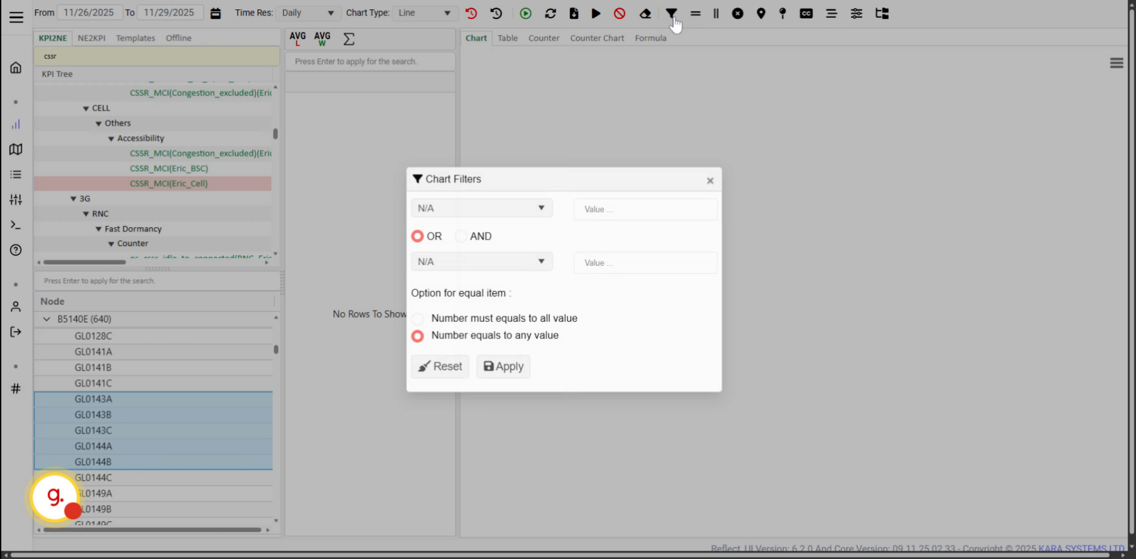Screen dimensions: 1136x559
Task: Click the vertical double bar icon
Action: tap(716, 13)
